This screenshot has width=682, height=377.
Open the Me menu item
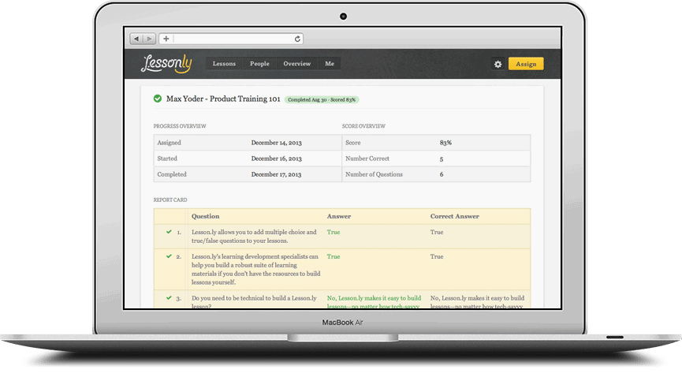click(x=330, y=64)
